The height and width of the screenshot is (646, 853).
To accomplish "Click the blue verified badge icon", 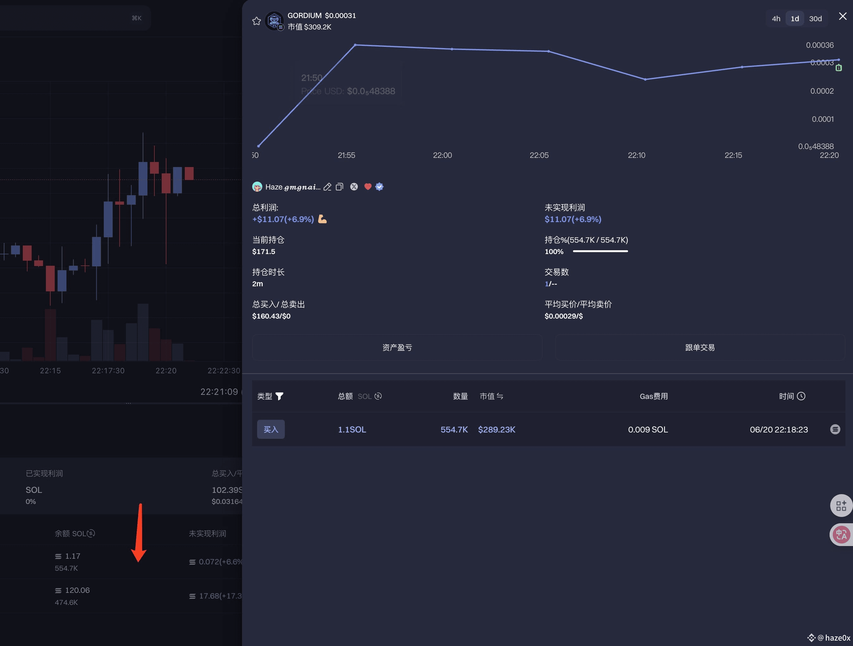I will [379, 187].
